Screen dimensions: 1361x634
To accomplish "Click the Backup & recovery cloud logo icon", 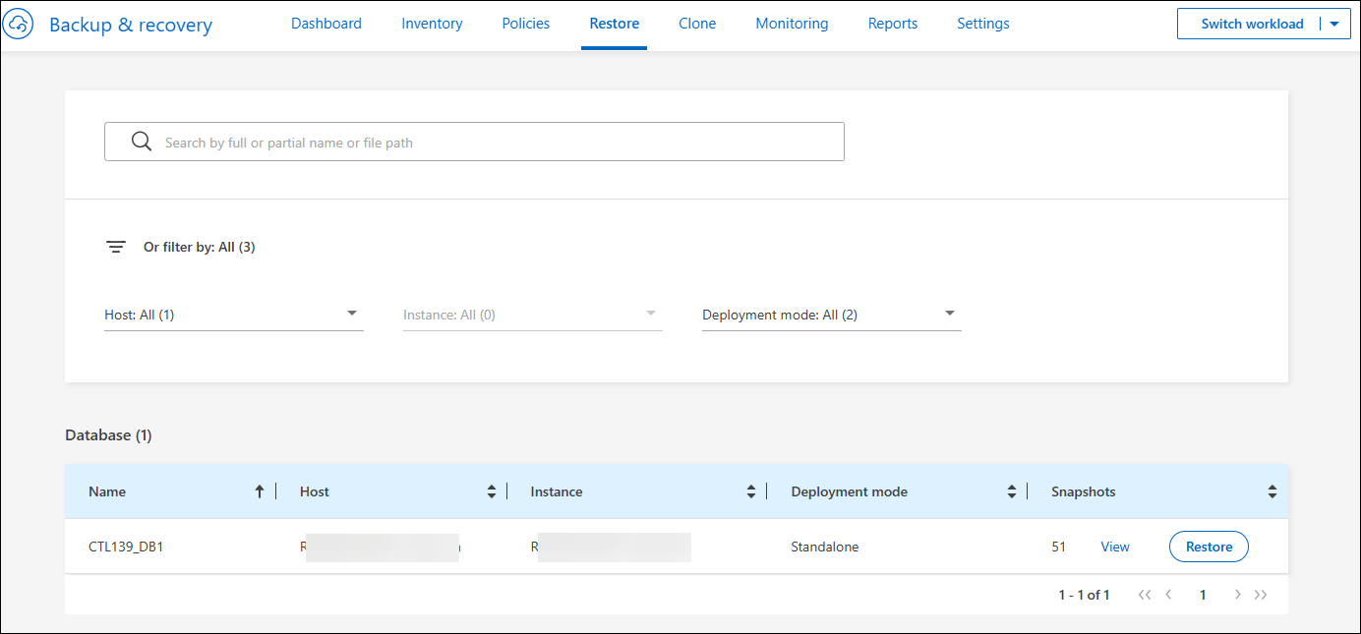I will click(20, 25).
